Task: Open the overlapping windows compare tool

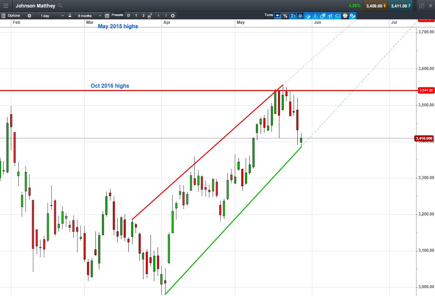Action: coord(323,16)
